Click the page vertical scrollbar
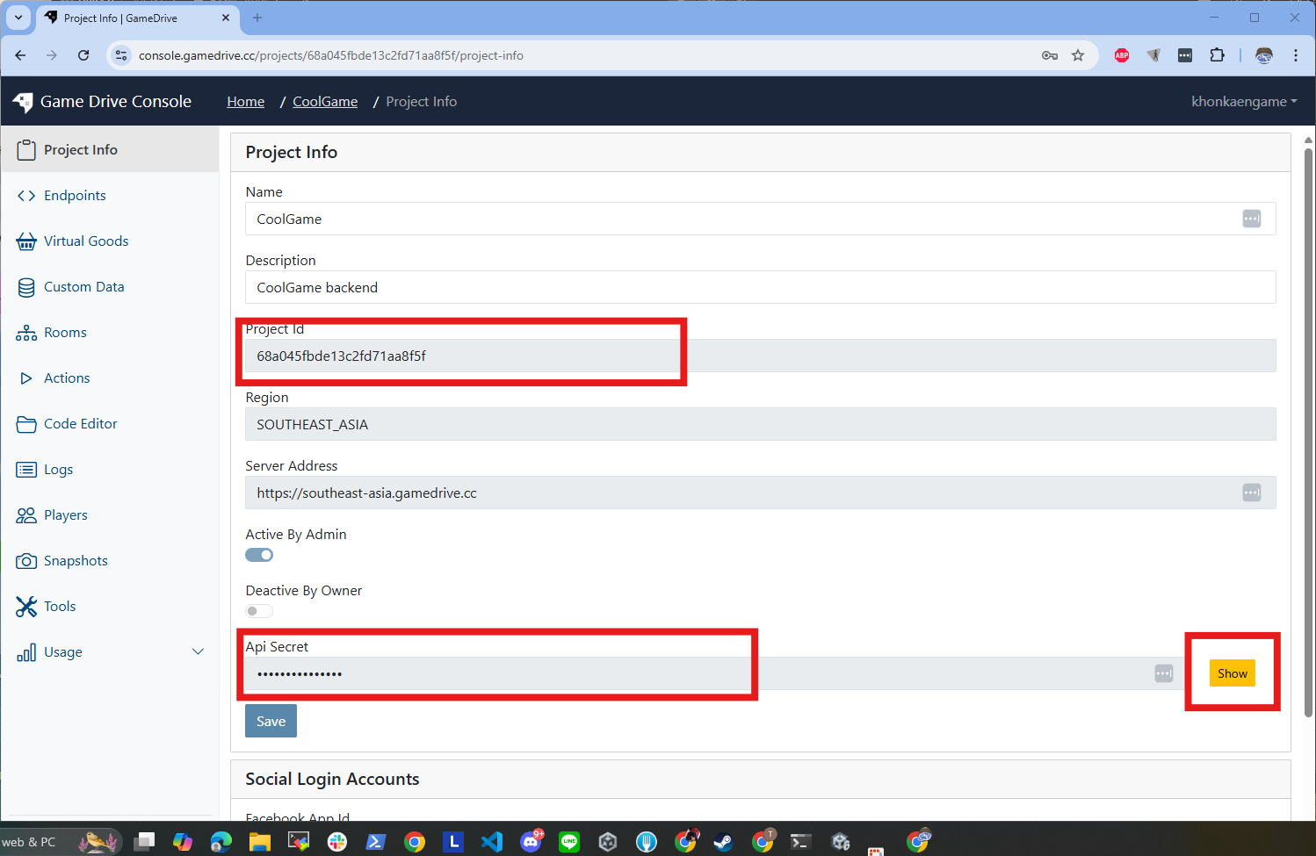 1308,430
